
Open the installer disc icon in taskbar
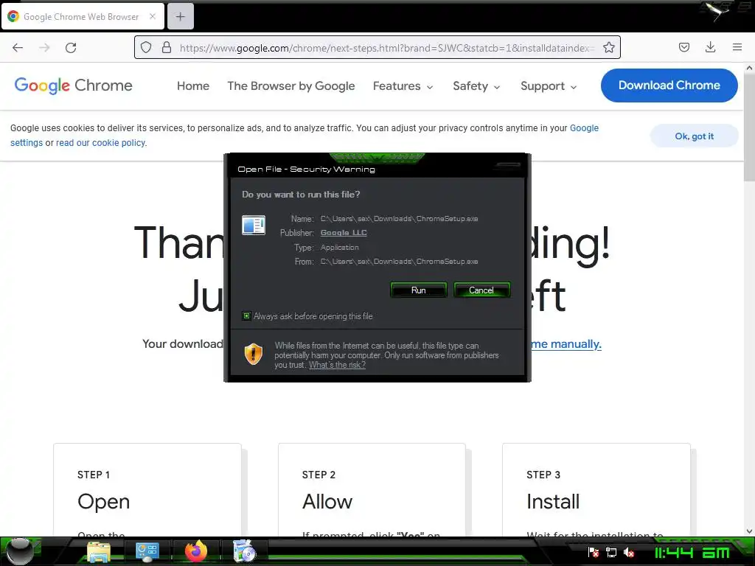(244, 551)
